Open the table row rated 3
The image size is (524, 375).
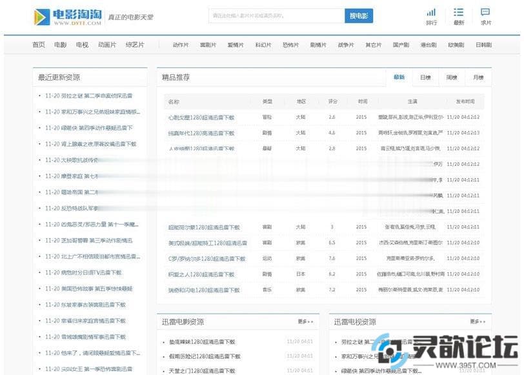click(324, 227)
